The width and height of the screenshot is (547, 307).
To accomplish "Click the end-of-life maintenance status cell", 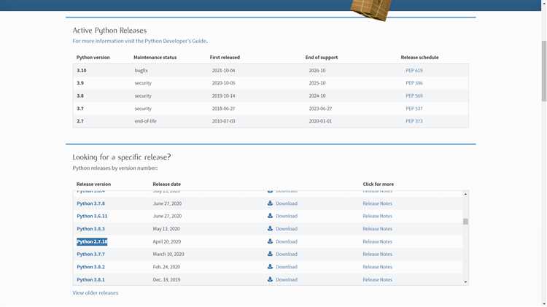I will click(x=145, y=121).
